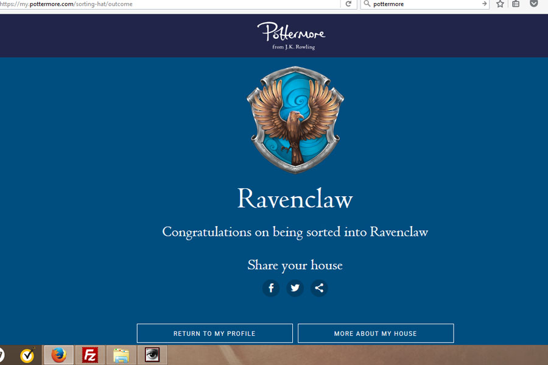Viewport: 548px width, 365px height.
Task: Open the bookmarks list icon
Action: tap(516, 4)
